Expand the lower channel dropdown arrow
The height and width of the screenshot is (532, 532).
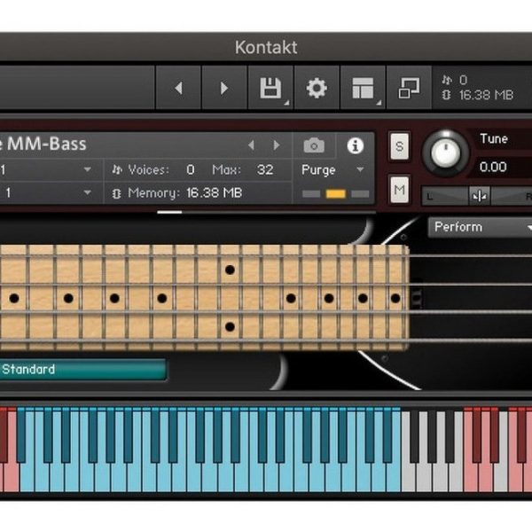(x=87, y=192)
